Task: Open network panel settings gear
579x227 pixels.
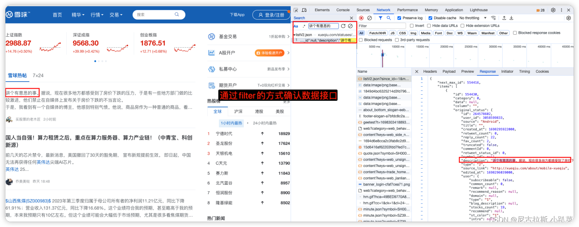Action: point(569,18)
